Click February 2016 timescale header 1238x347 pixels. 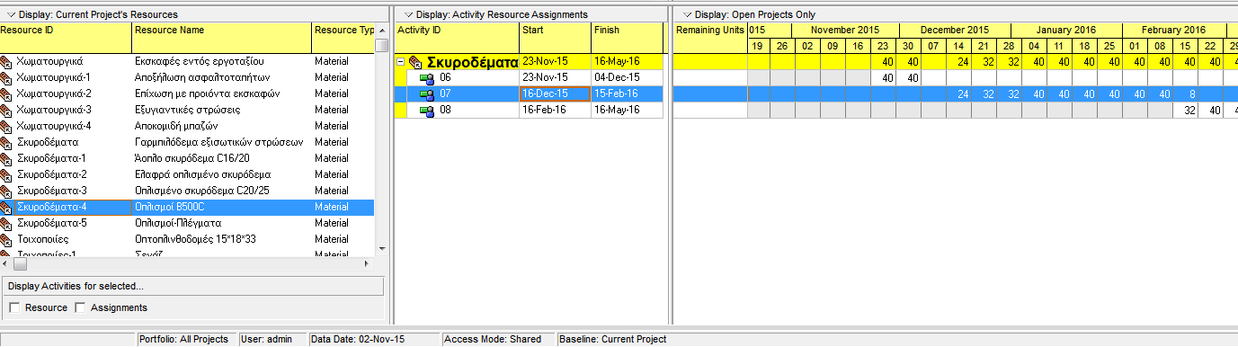[1173, 30]
